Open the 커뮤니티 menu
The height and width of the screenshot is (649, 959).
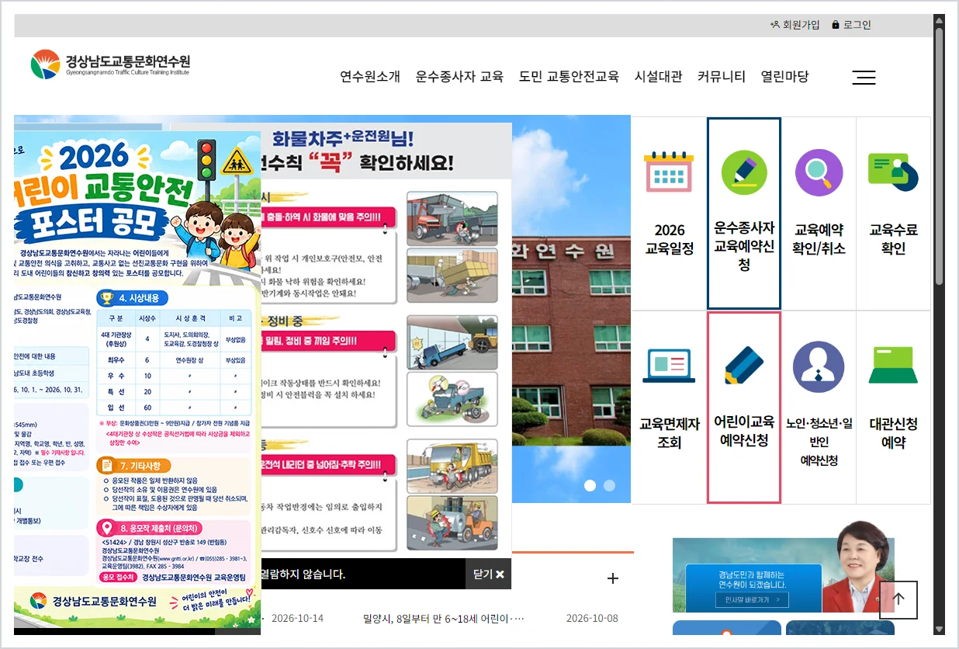click(721, 76)
